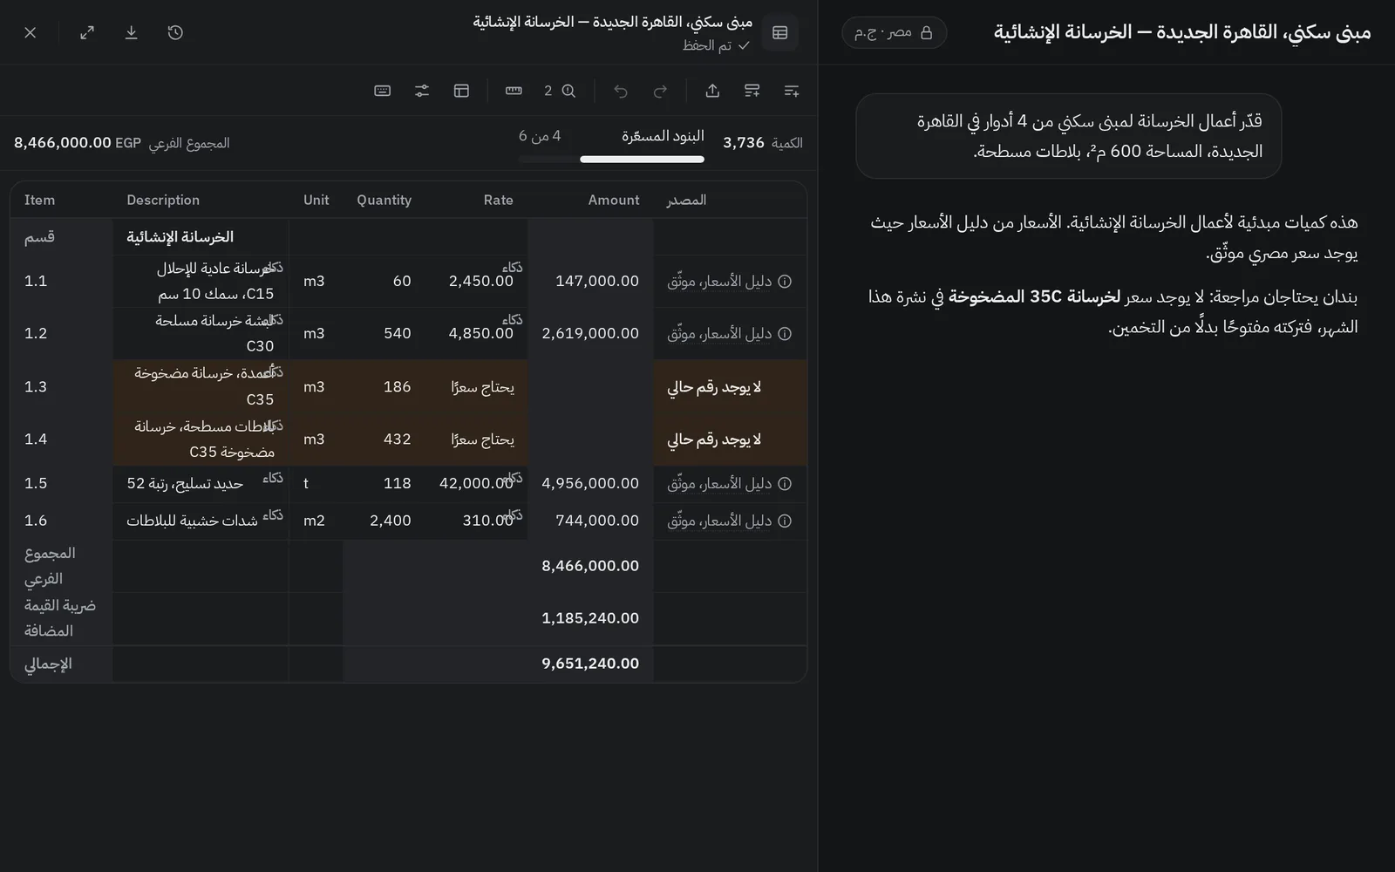Click info icon on row 1.5 source
Viewport: 1395px width, 872px height.
coord(785,484)
